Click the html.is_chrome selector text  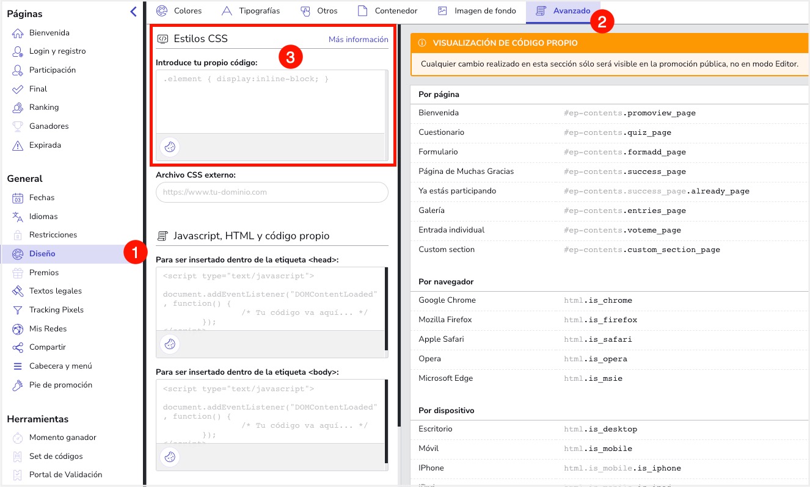coord(598,300)
